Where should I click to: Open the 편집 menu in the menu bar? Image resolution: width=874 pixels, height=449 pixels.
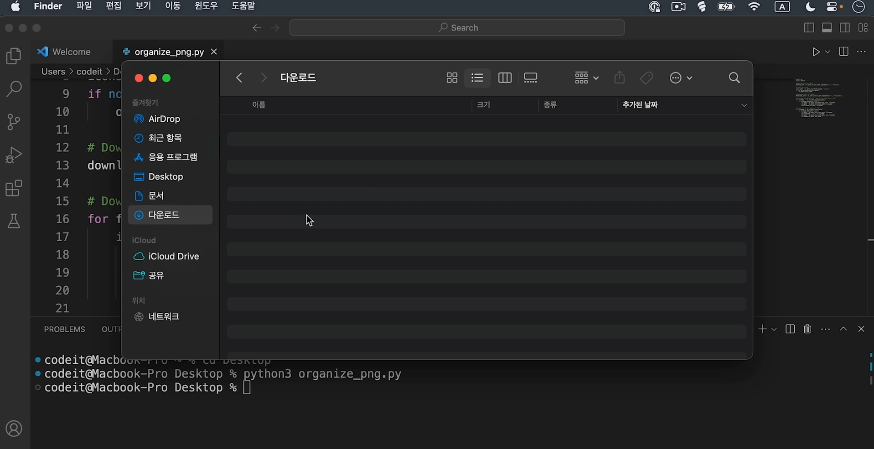(x=114, y=6)
